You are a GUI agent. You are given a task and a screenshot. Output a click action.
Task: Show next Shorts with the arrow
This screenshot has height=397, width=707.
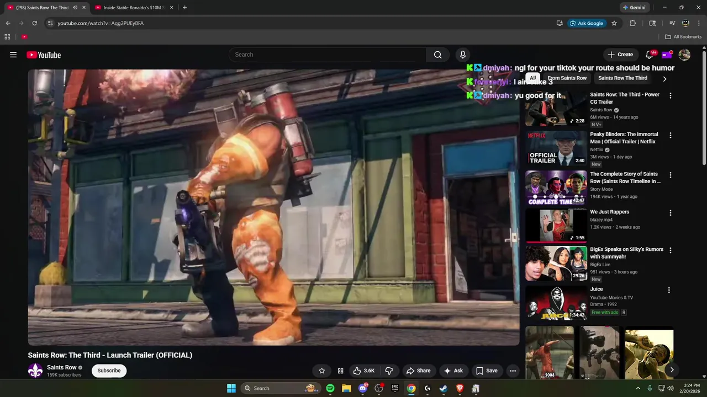[x=672, y=370]
